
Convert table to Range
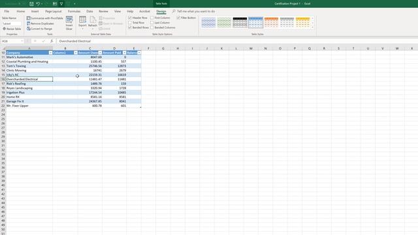click(x=39, y=29)
